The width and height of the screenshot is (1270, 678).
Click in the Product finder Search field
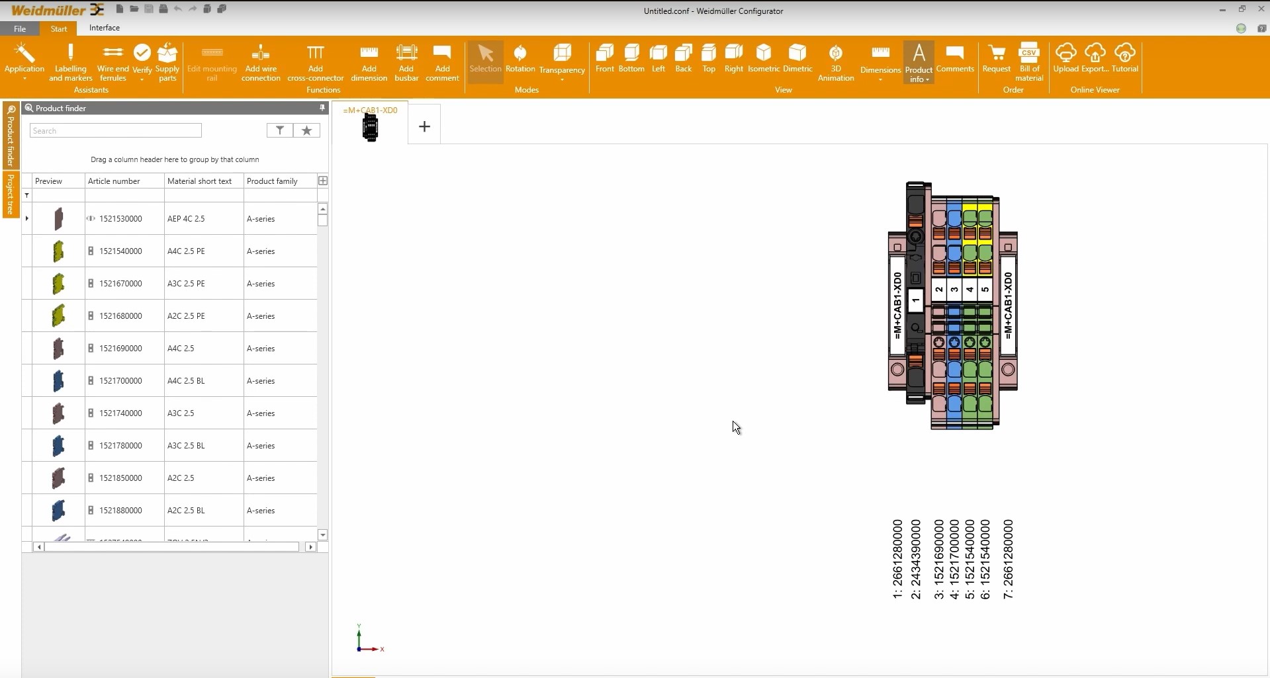pos(115,130)
